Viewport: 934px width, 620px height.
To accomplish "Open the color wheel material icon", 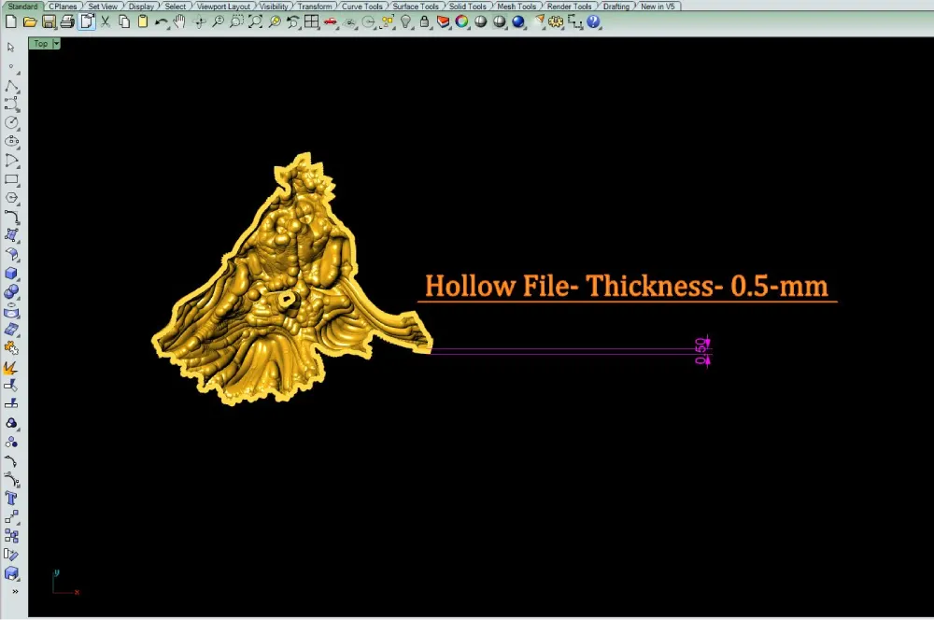I will pyautogui.click(x=461, y=22).
